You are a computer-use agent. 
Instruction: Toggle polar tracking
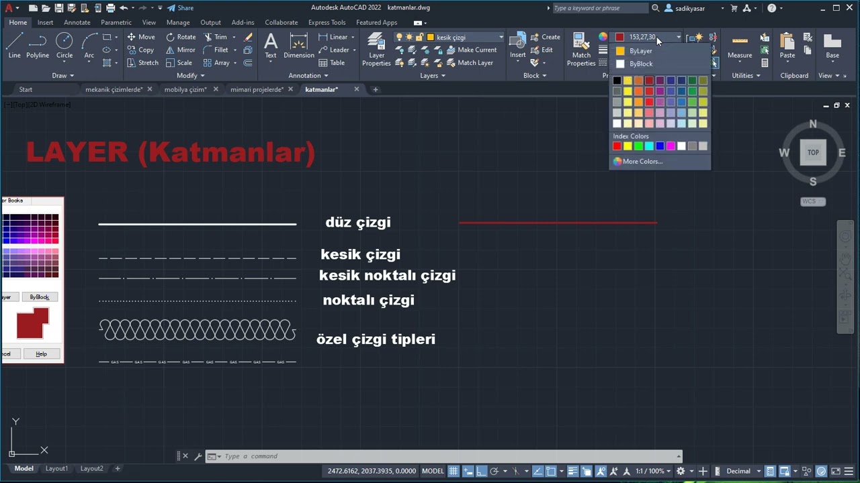494,471
